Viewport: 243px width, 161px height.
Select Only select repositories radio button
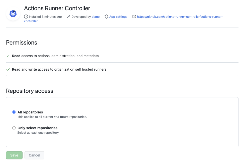(x=14, y=128)
